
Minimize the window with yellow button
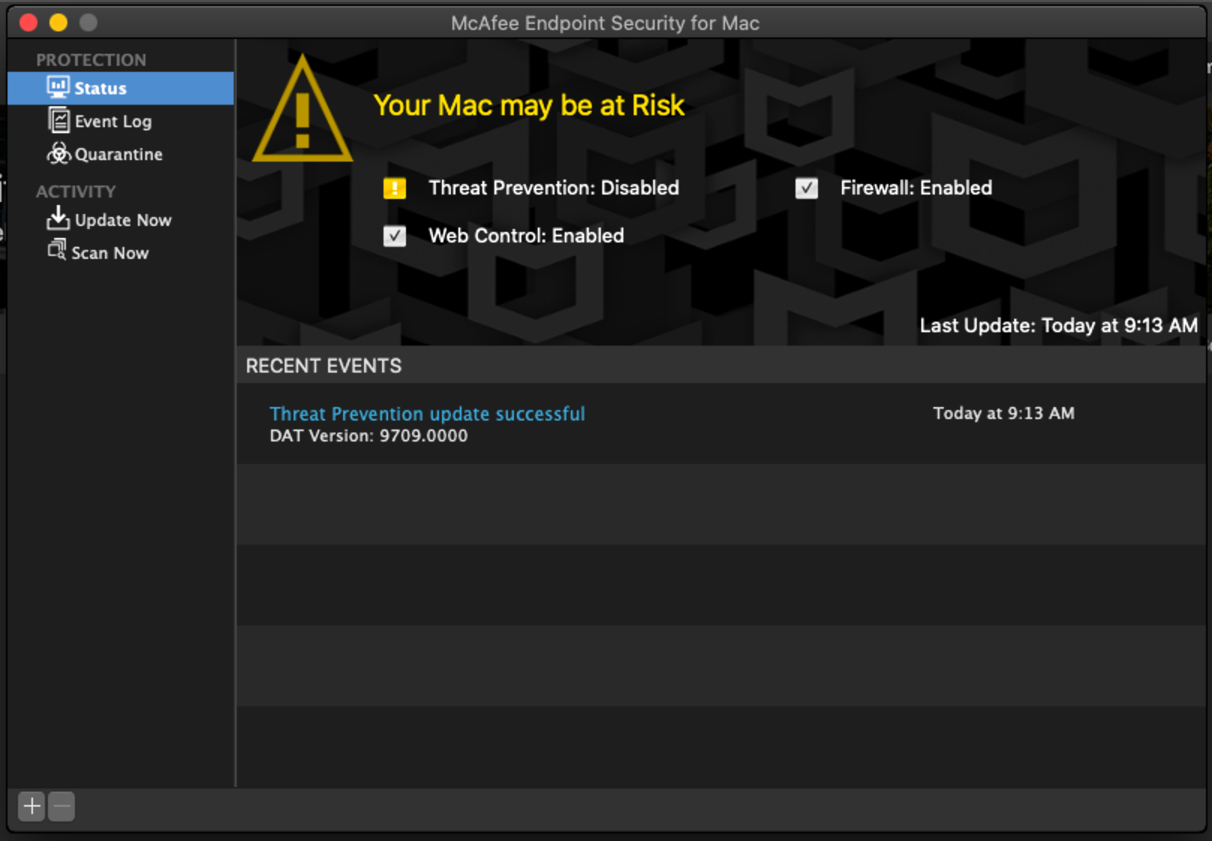58,22
